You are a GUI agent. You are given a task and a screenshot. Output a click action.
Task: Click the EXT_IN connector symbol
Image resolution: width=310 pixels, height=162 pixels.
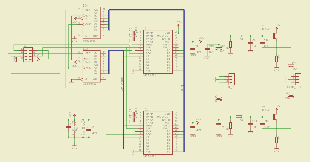coord(231,78)
